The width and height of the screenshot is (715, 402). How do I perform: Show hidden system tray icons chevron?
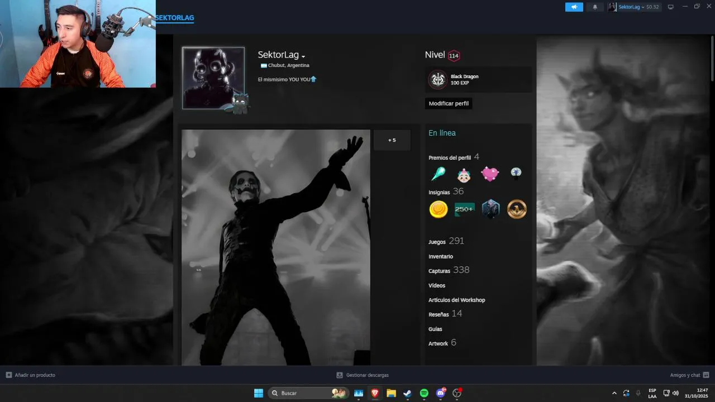614,393
